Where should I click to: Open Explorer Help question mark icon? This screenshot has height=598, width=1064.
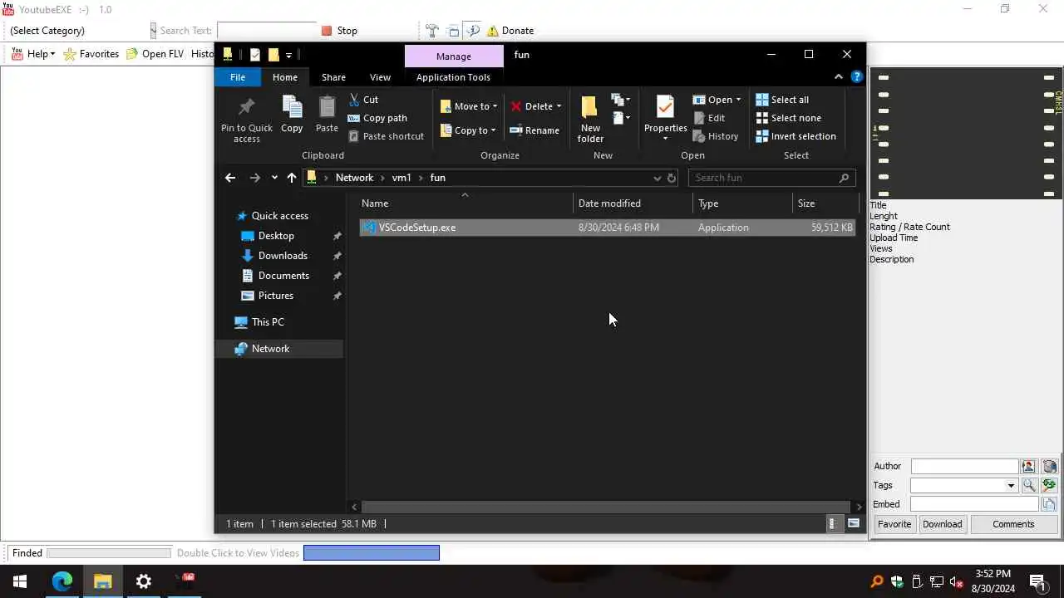(856, 76)
